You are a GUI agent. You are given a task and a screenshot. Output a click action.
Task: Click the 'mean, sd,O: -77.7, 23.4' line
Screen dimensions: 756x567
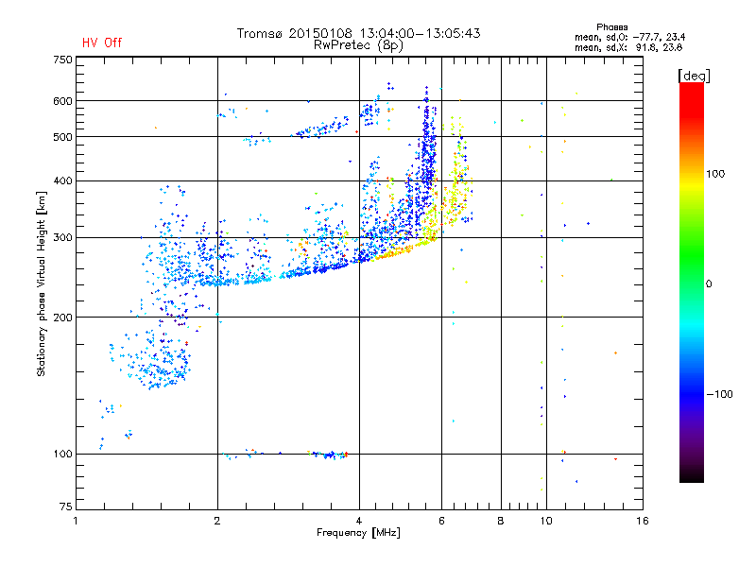629,37
